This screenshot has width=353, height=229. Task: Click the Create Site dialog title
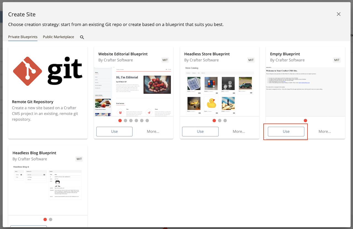click(22, 14)
